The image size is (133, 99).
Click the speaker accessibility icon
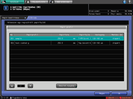click(x=125, y=2)
